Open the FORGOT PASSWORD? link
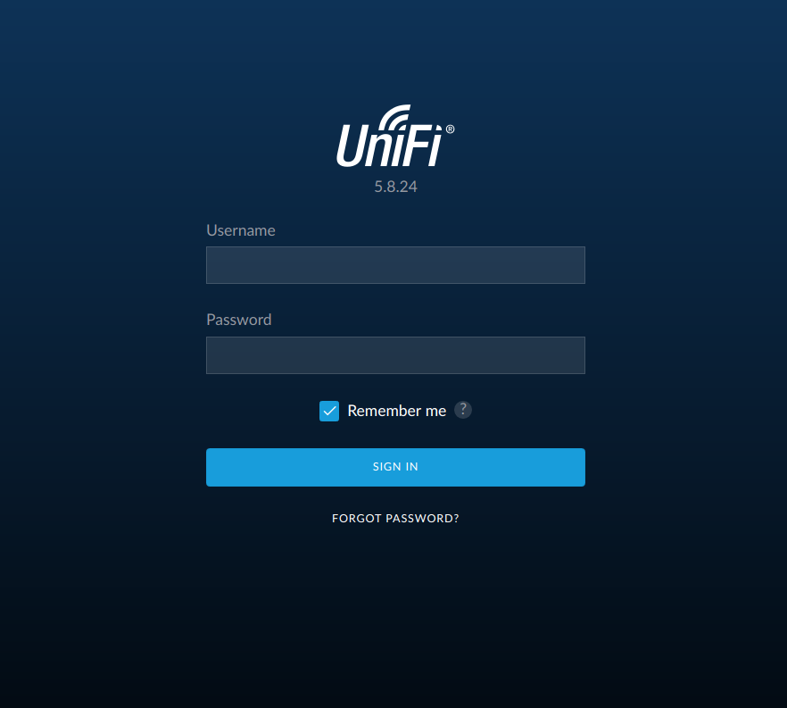 [395, 518]
